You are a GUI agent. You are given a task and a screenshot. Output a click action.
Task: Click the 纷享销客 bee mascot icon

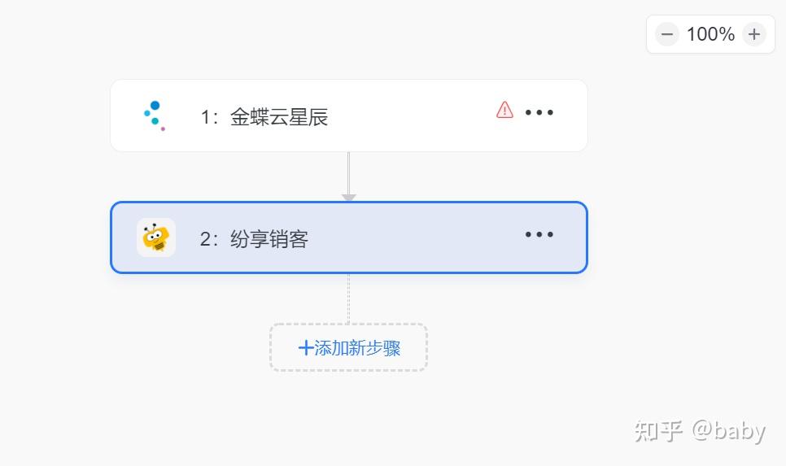pyautogui.click(x=156, y=237)
